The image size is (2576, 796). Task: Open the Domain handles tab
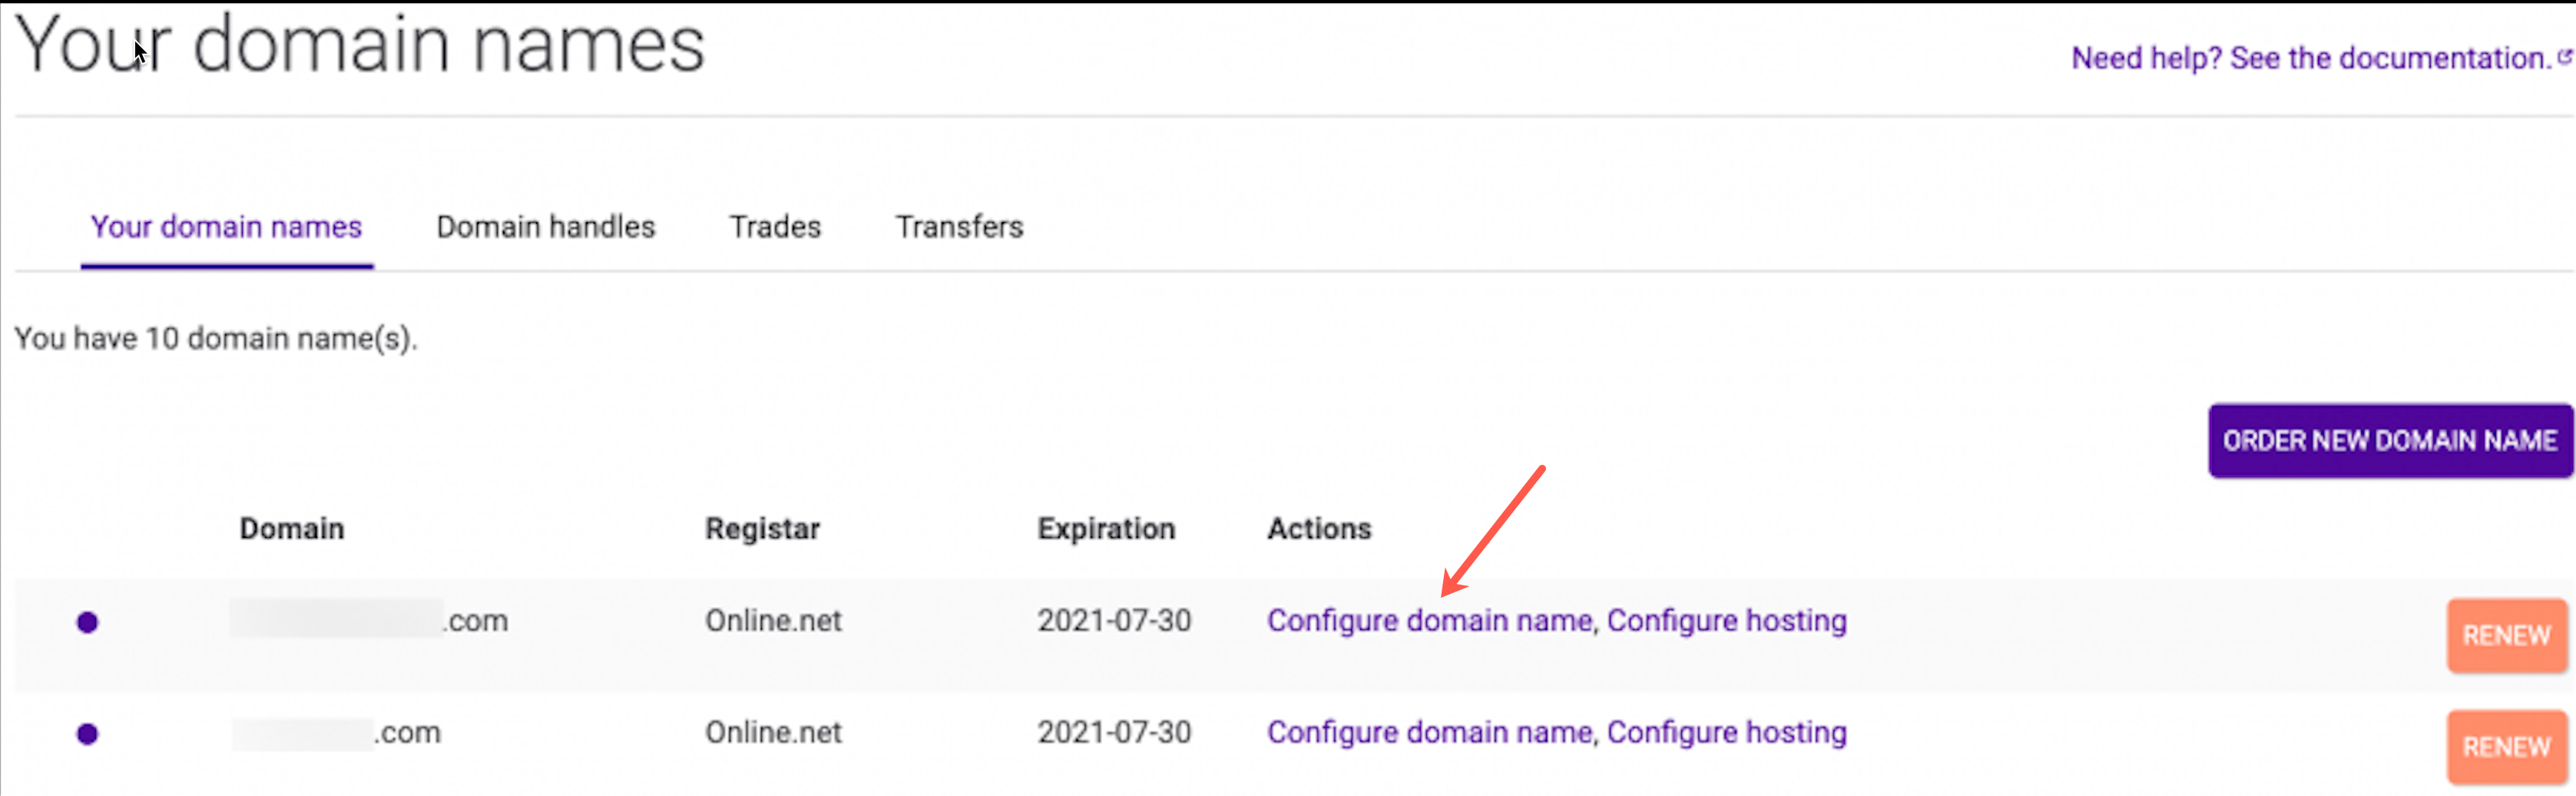tap(545, 228)
